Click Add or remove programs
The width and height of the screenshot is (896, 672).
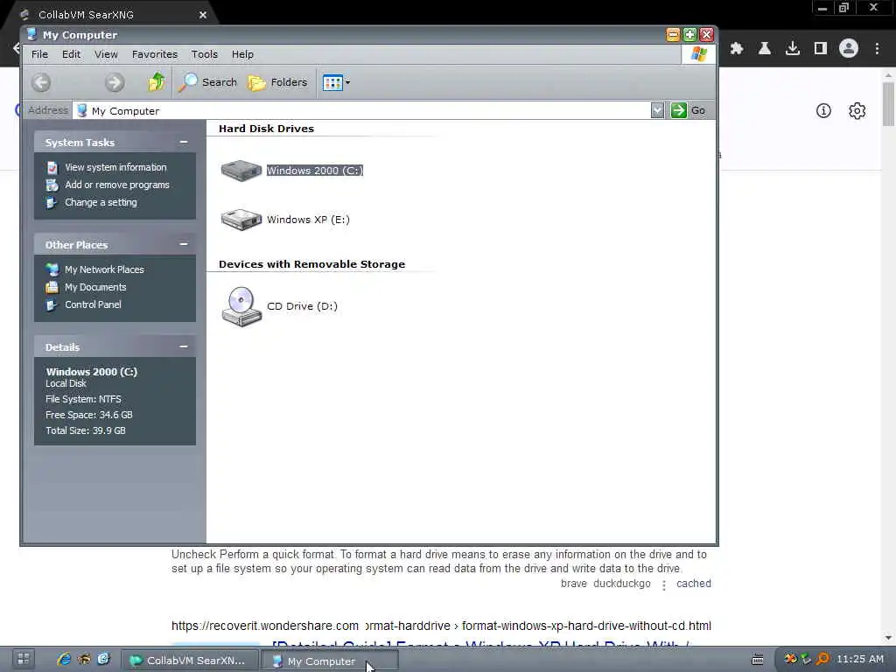[x=117, y=185]
